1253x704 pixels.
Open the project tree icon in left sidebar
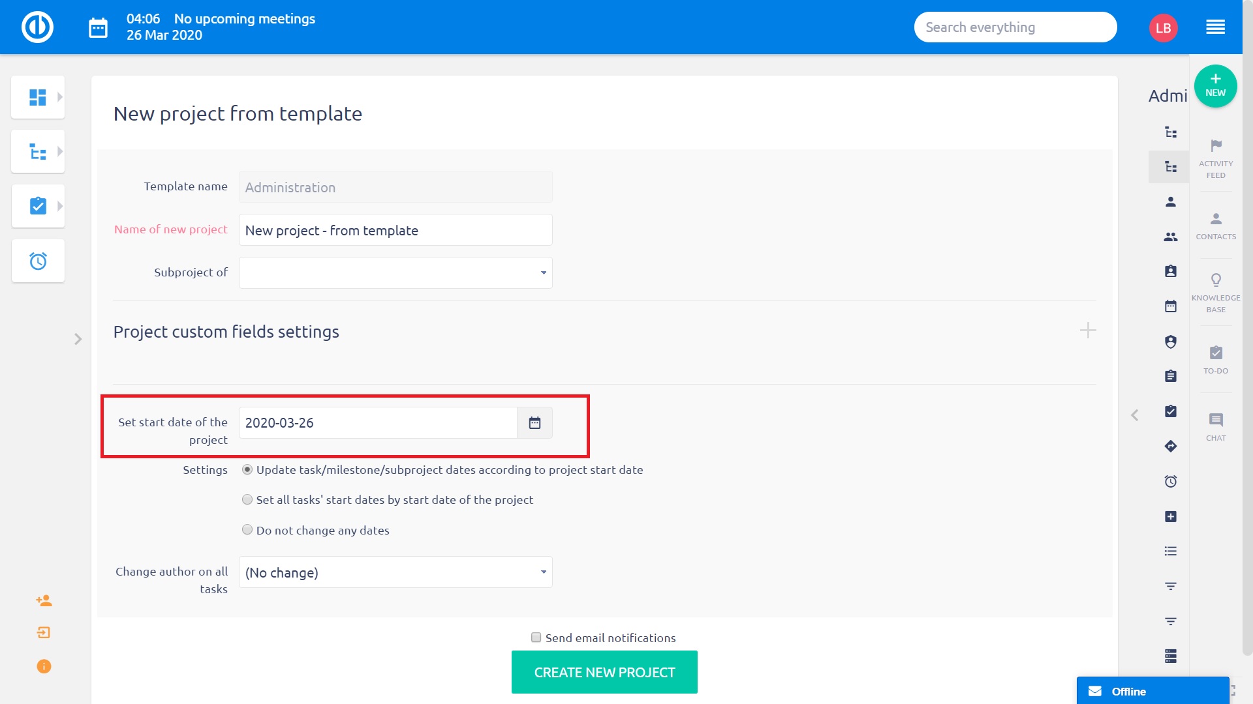(38, 152)
